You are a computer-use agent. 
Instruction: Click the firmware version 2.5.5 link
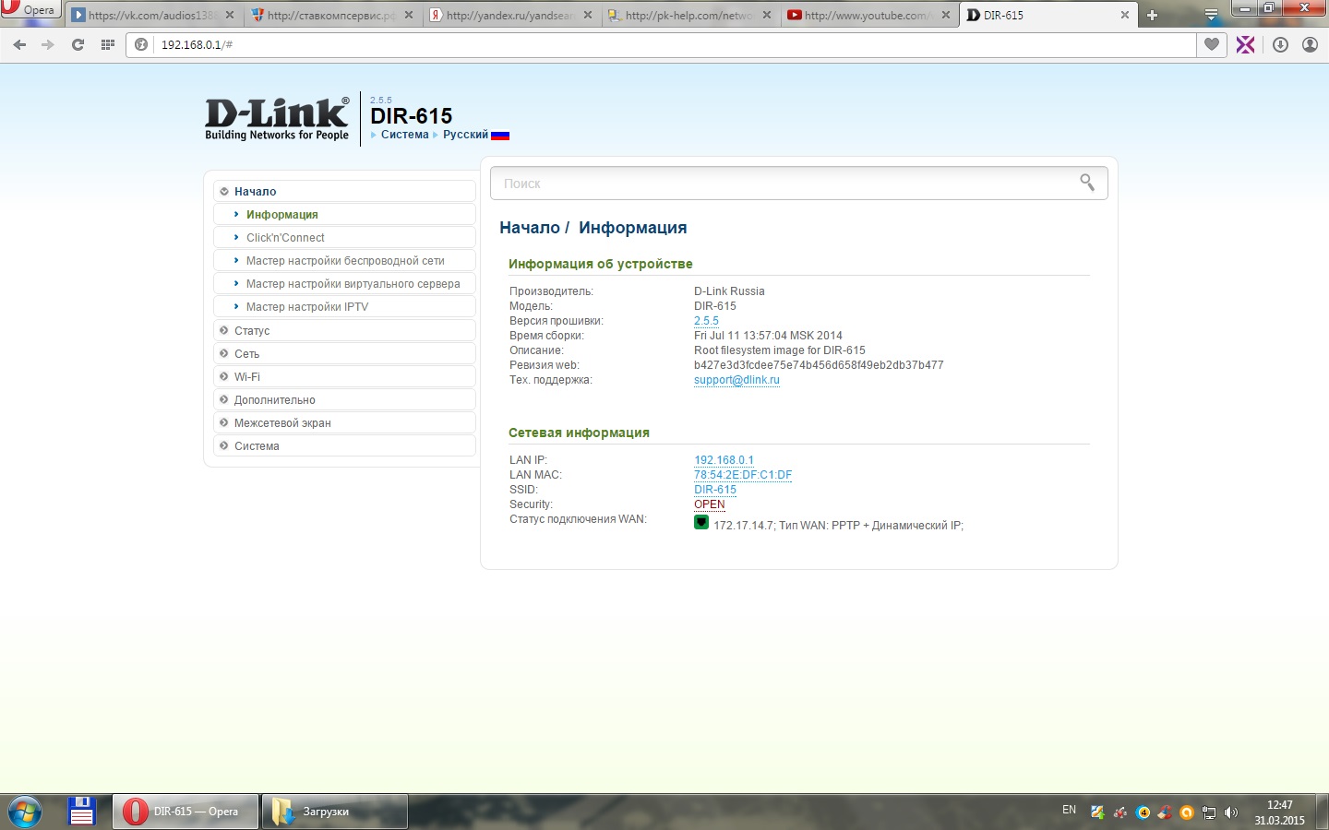tap(706, 321)
